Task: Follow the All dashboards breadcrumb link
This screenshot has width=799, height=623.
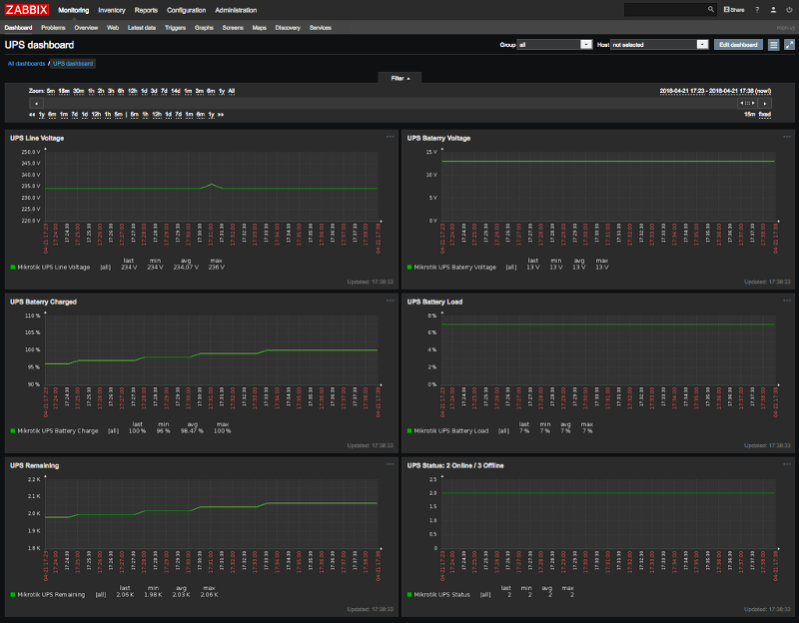Action: pos(27,64)
